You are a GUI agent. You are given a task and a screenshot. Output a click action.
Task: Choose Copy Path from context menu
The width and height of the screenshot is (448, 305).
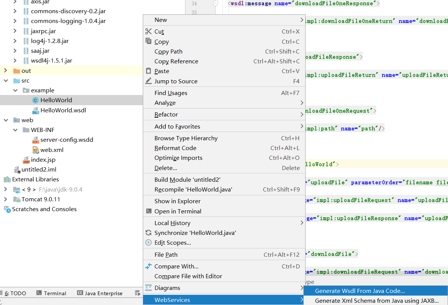tap(224, 52)
